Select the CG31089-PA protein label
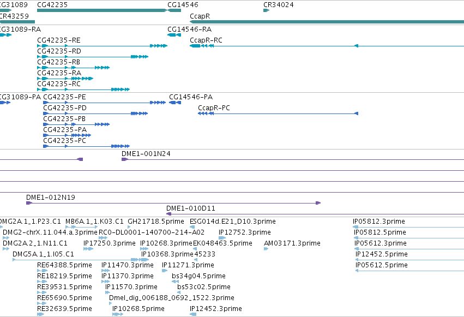The width and height of the screenshot is (464, 317). (20, 97)
